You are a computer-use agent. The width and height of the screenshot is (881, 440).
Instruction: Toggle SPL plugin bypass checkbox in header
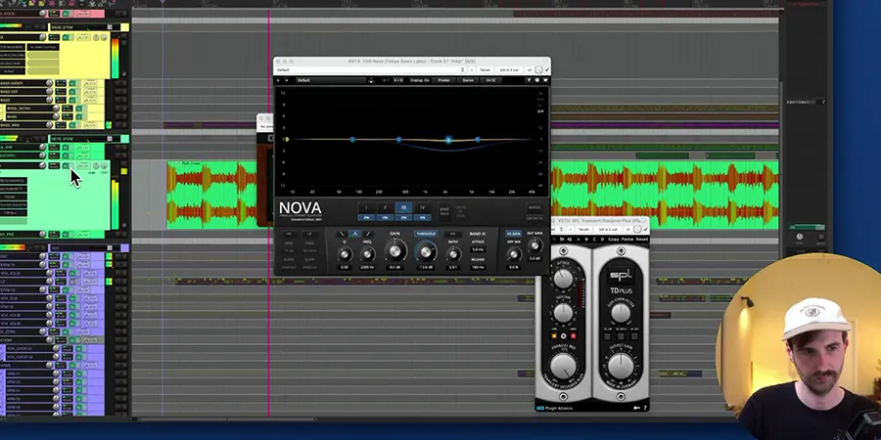(x=646, y=229)
